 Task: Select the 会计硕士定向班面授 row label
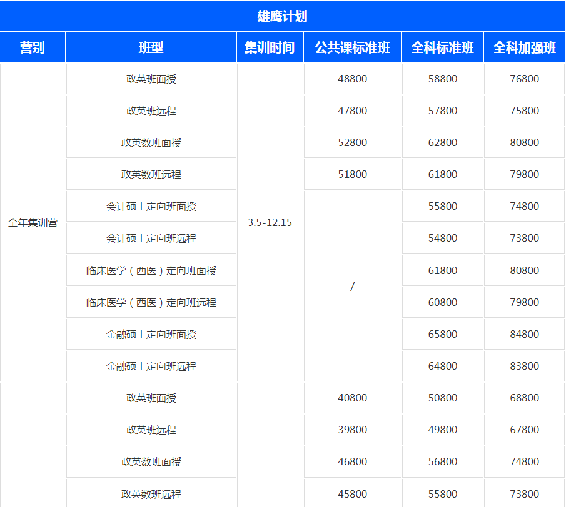[x=151, y=206]
